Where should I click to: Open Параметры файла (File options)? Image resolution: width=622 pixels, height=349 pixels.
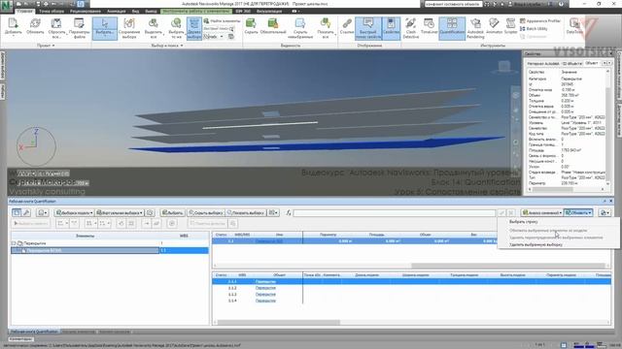tap(80, 28)
